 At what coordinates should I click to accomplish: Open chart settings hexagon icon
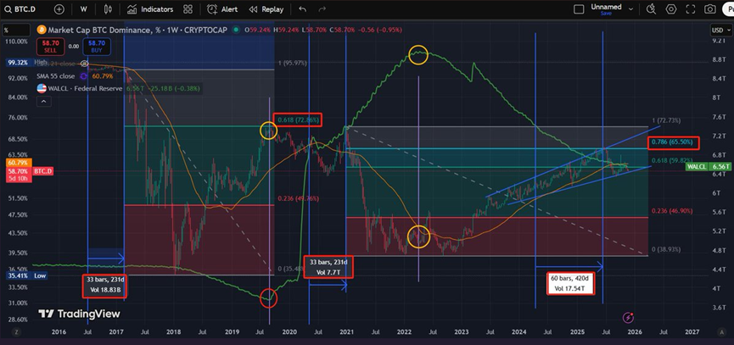(x=671, y=9)
